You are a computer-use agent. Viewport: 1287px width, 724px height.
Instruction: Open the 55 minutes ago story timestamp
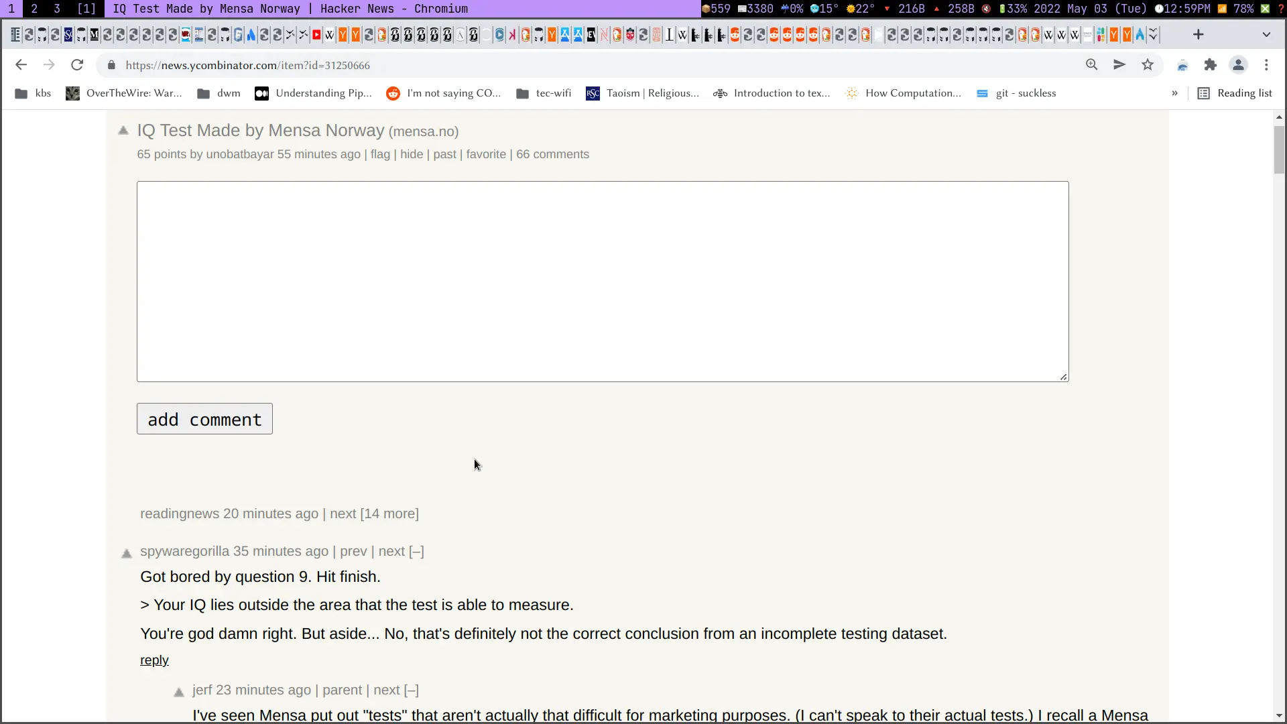[x=319, y=154]
